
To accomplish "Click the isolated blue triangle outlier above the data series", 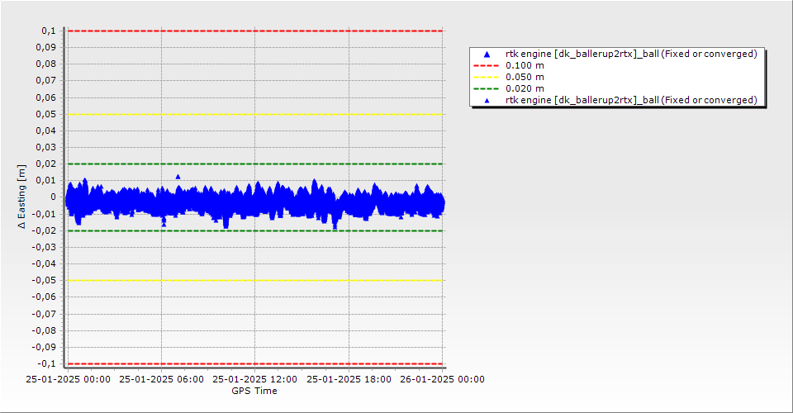I will point(178,177).
